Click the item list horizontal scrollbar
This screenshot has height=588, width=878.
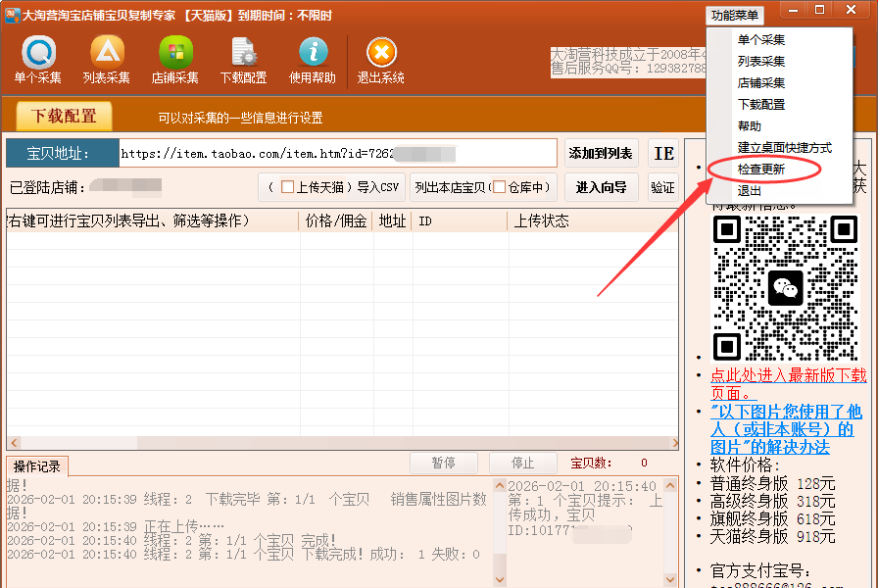(x=333, y=443)
